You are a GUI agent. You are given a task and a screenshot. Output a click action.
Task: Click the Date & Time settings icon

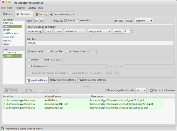pyautogui.click(x=80, y=80)
